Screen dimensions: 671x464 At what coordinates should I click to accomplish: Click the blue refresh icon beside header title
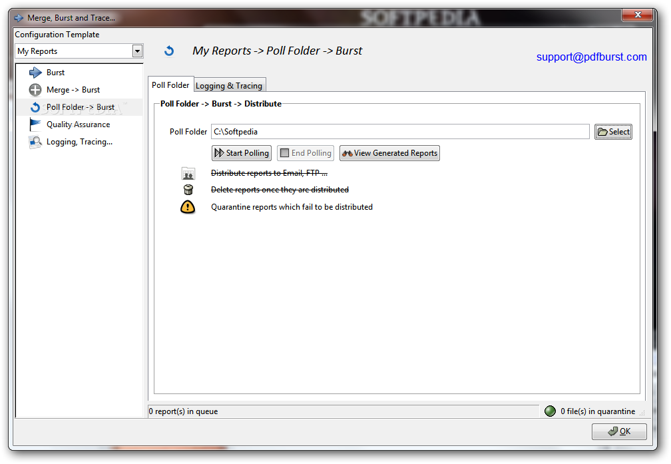click(169, 51)
